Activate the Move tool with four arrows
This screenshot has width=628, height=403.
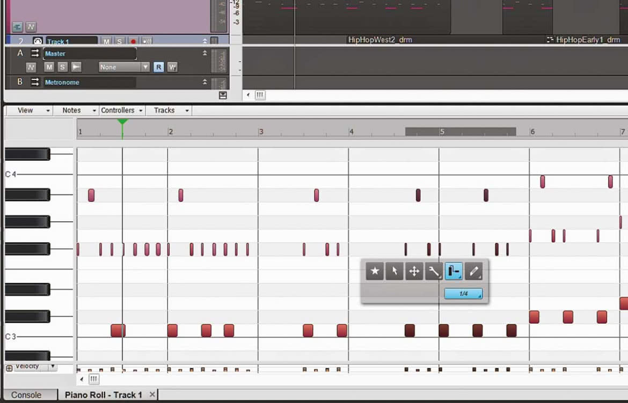click(x=414, y=271)
